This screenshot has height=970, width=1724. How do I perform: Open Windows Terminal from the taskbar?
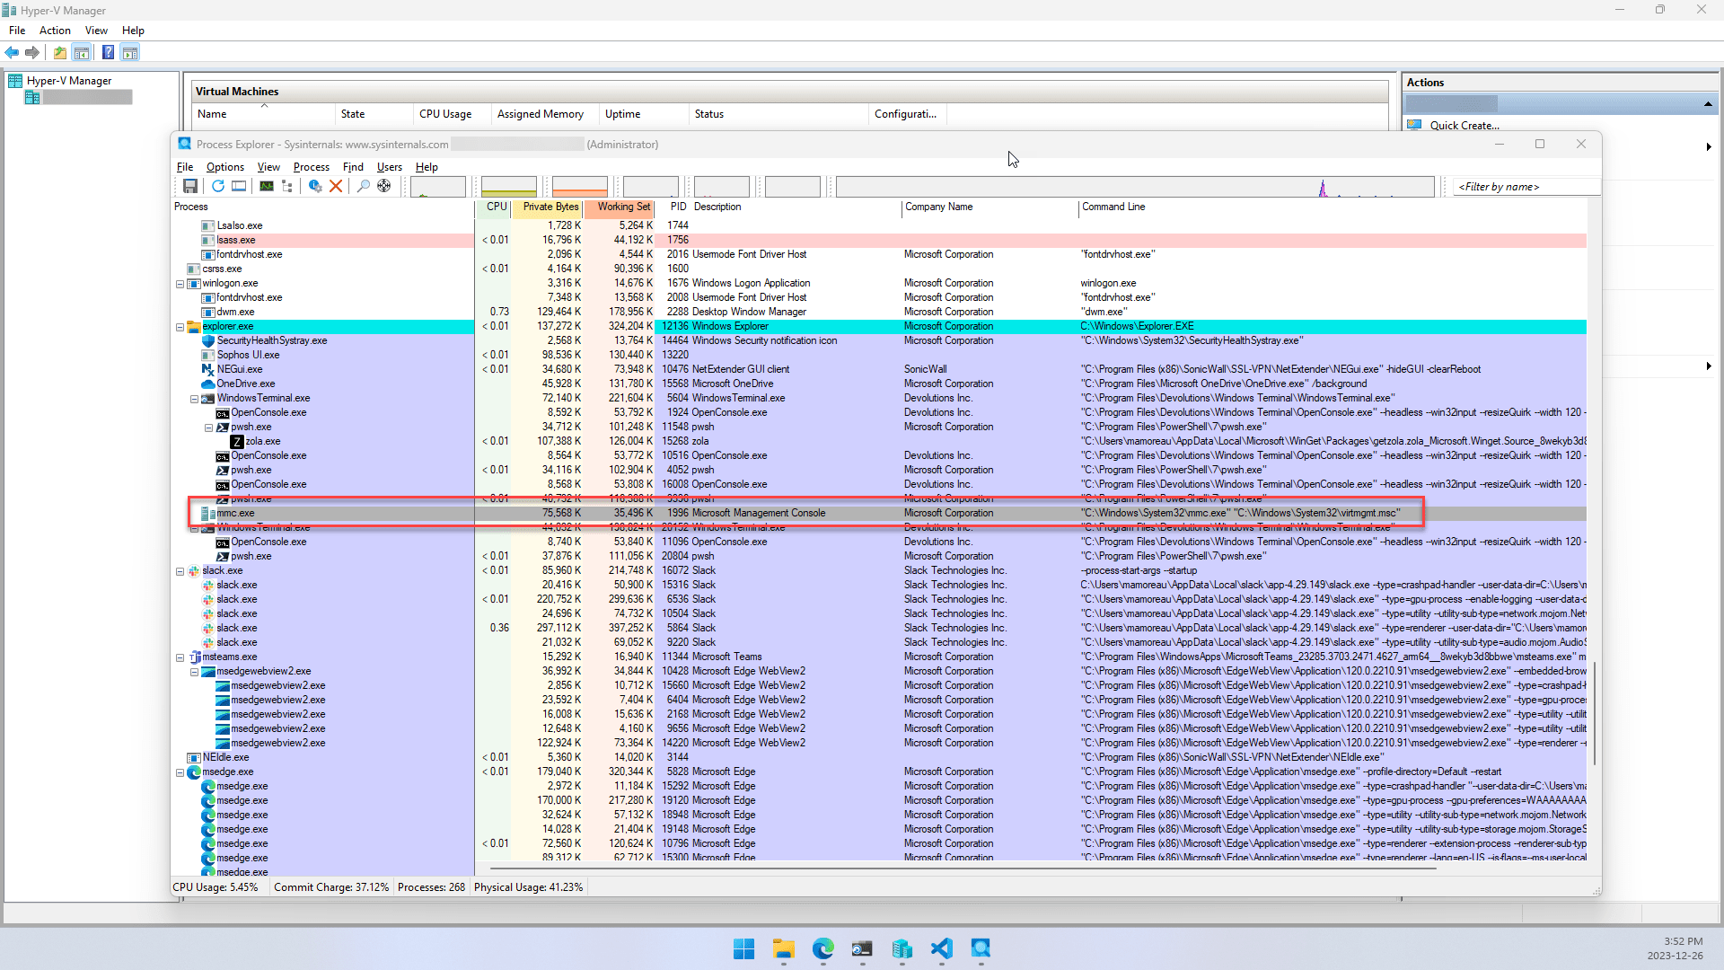[862, 949]
